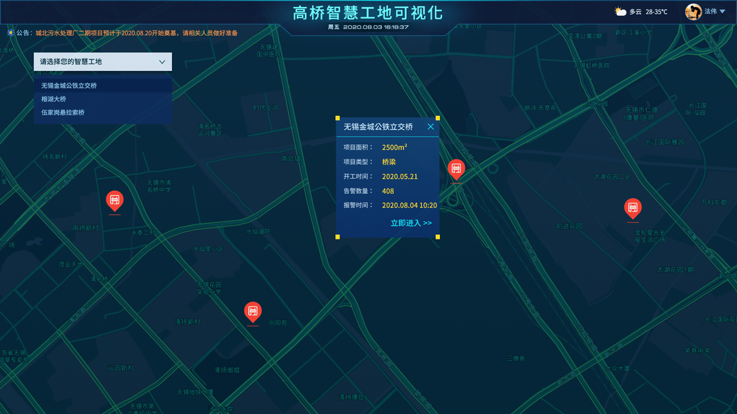Click the user avatar picture
Screen dimensions: 737x414
pos(693,12)
